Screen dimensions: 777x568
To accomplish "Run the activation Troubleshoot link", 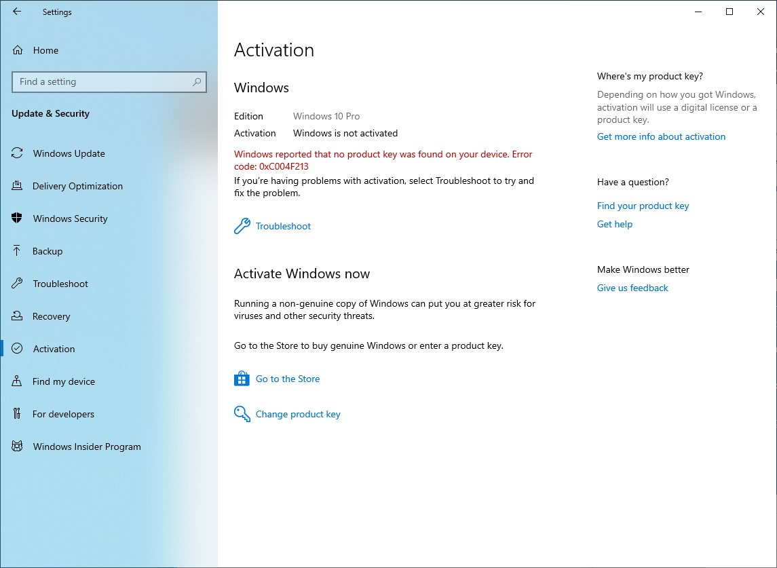I will tap(283, 226).
